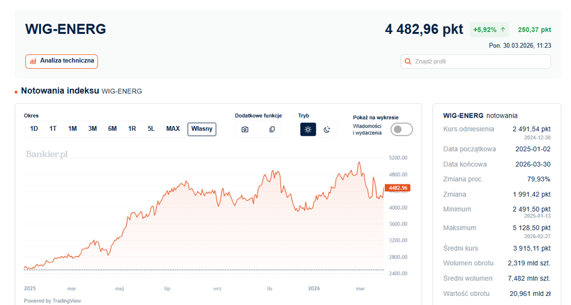Screen dimensions: 571x305
Task: Click the 3600.00 axis value
Action: (398, 224)
